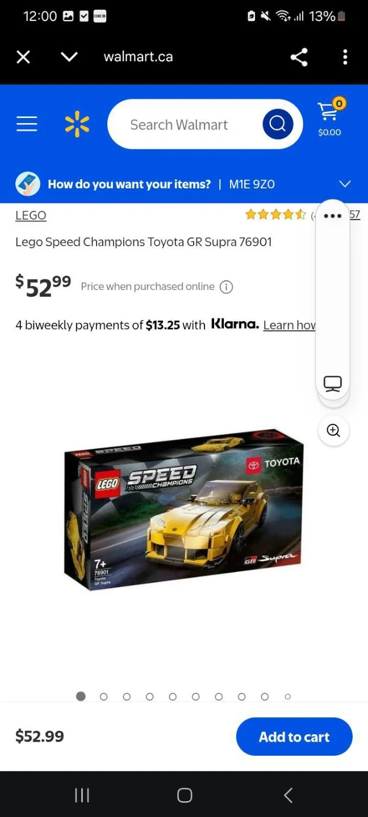Select the fifth image carousel dot

pyautogui.click(x=173, y=697)
